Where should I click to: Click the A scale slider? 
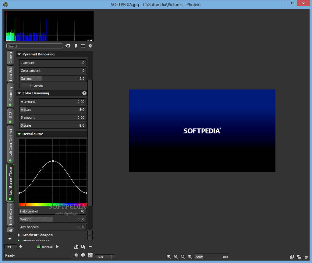click(x=53, y=110)
